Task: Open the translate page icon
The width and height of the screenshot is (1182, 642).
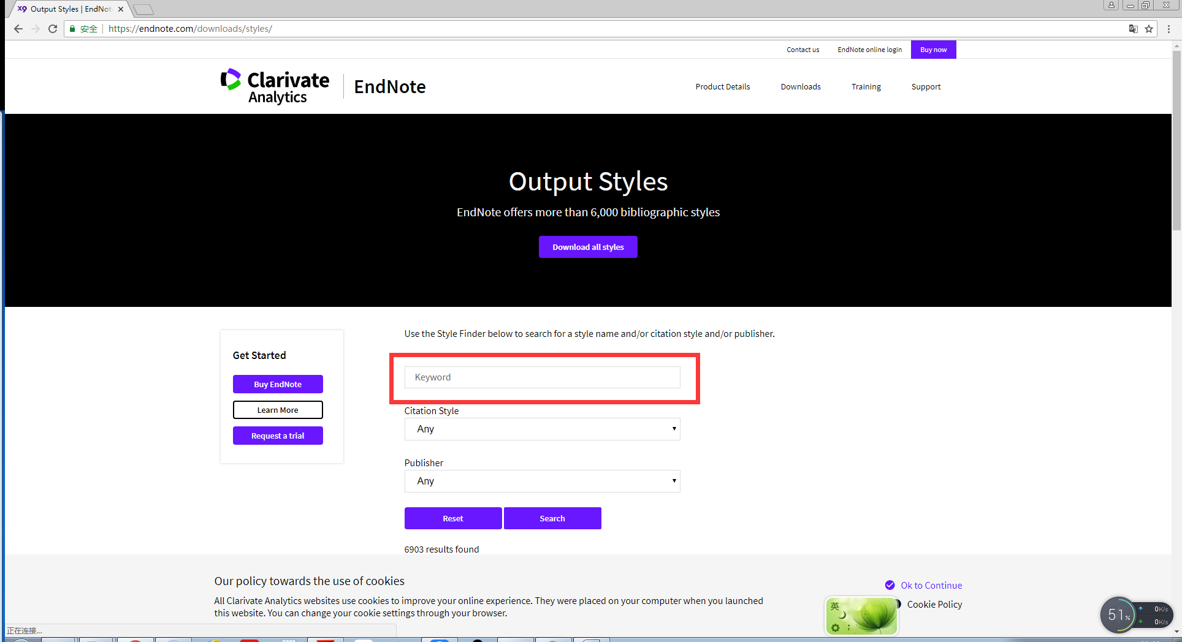Action: (x=1134, y=29)
